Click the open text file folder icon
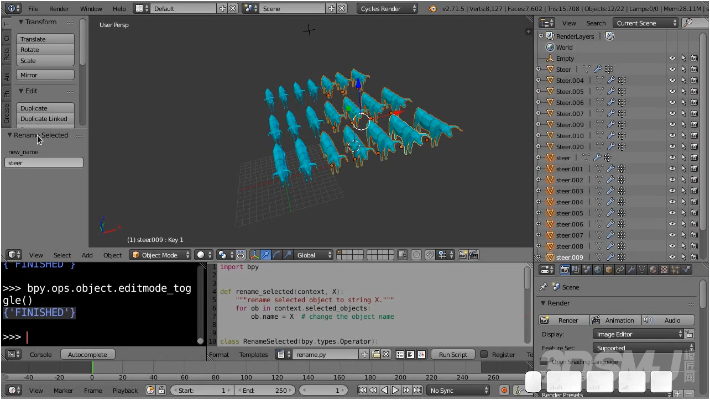 376,354
